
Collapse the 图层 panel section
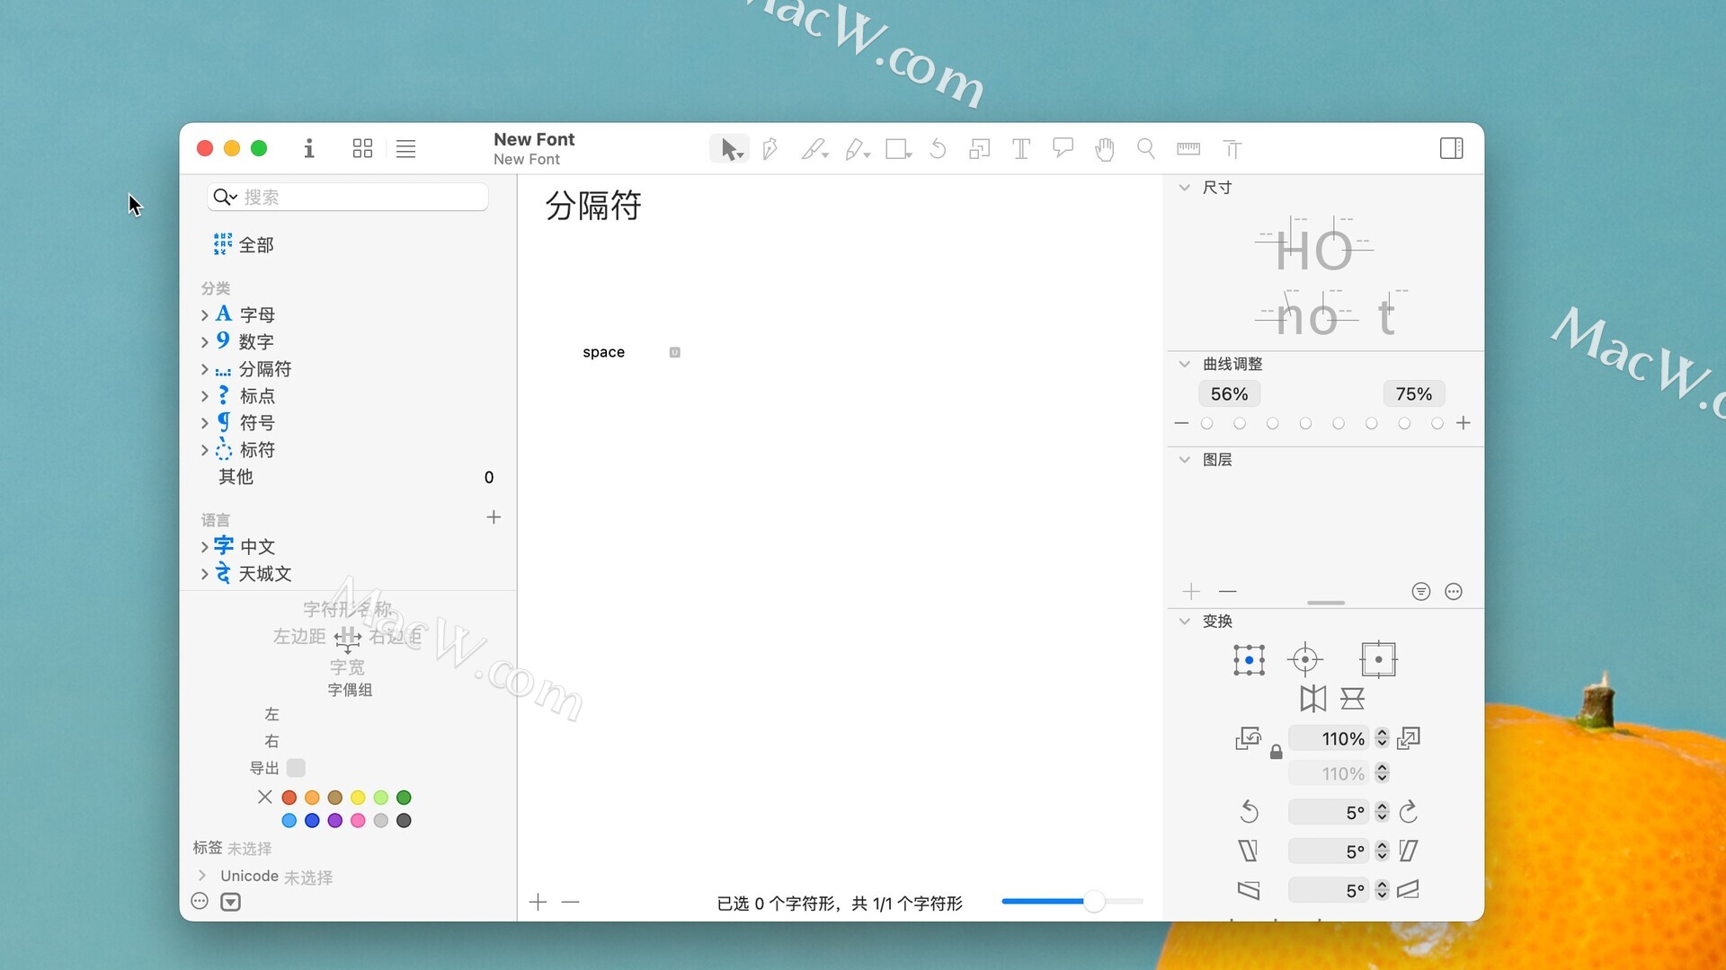coord(1185,460)
